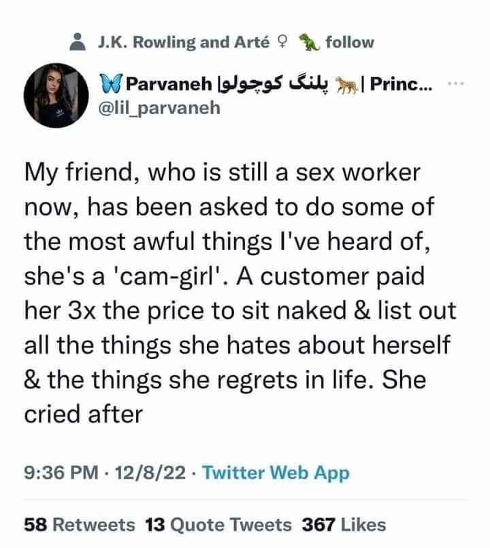This screenshot has height=548, width=490.
Task: Open the Parvaneh display name
Action: pos(169,84)
